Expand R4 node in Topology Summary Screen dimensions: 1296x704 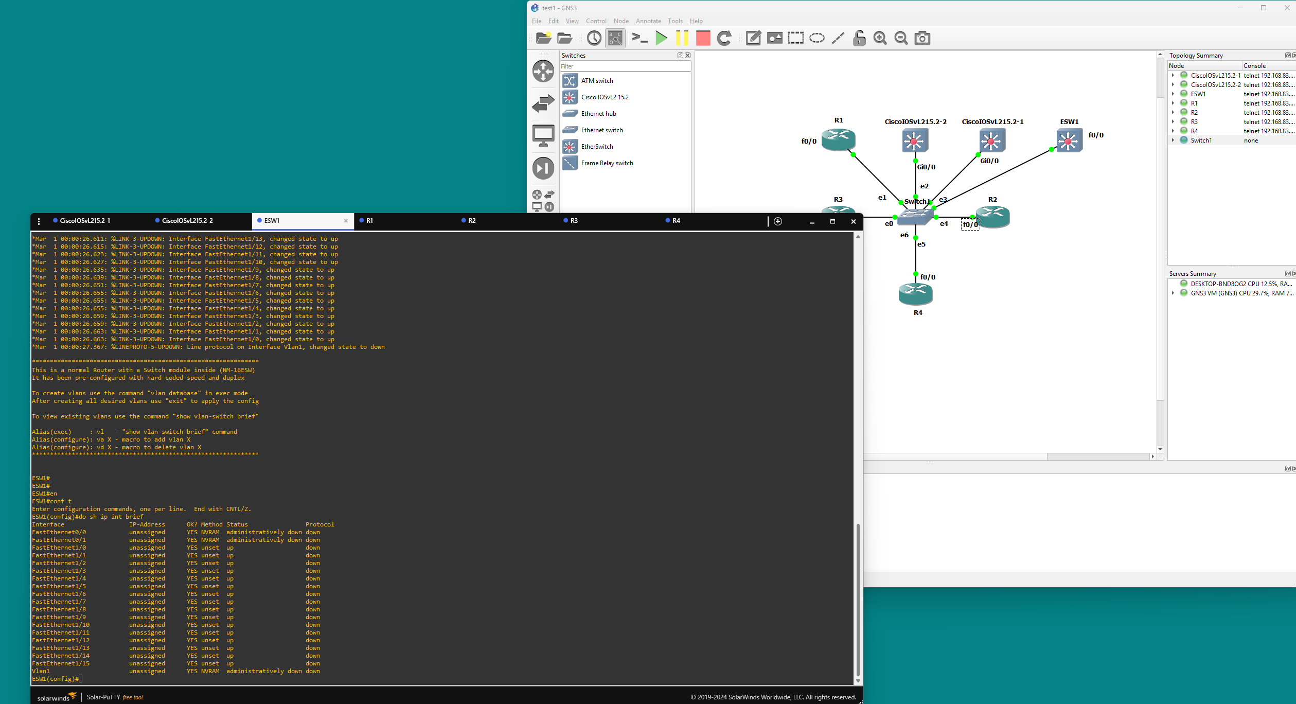tap(1173, 131)
